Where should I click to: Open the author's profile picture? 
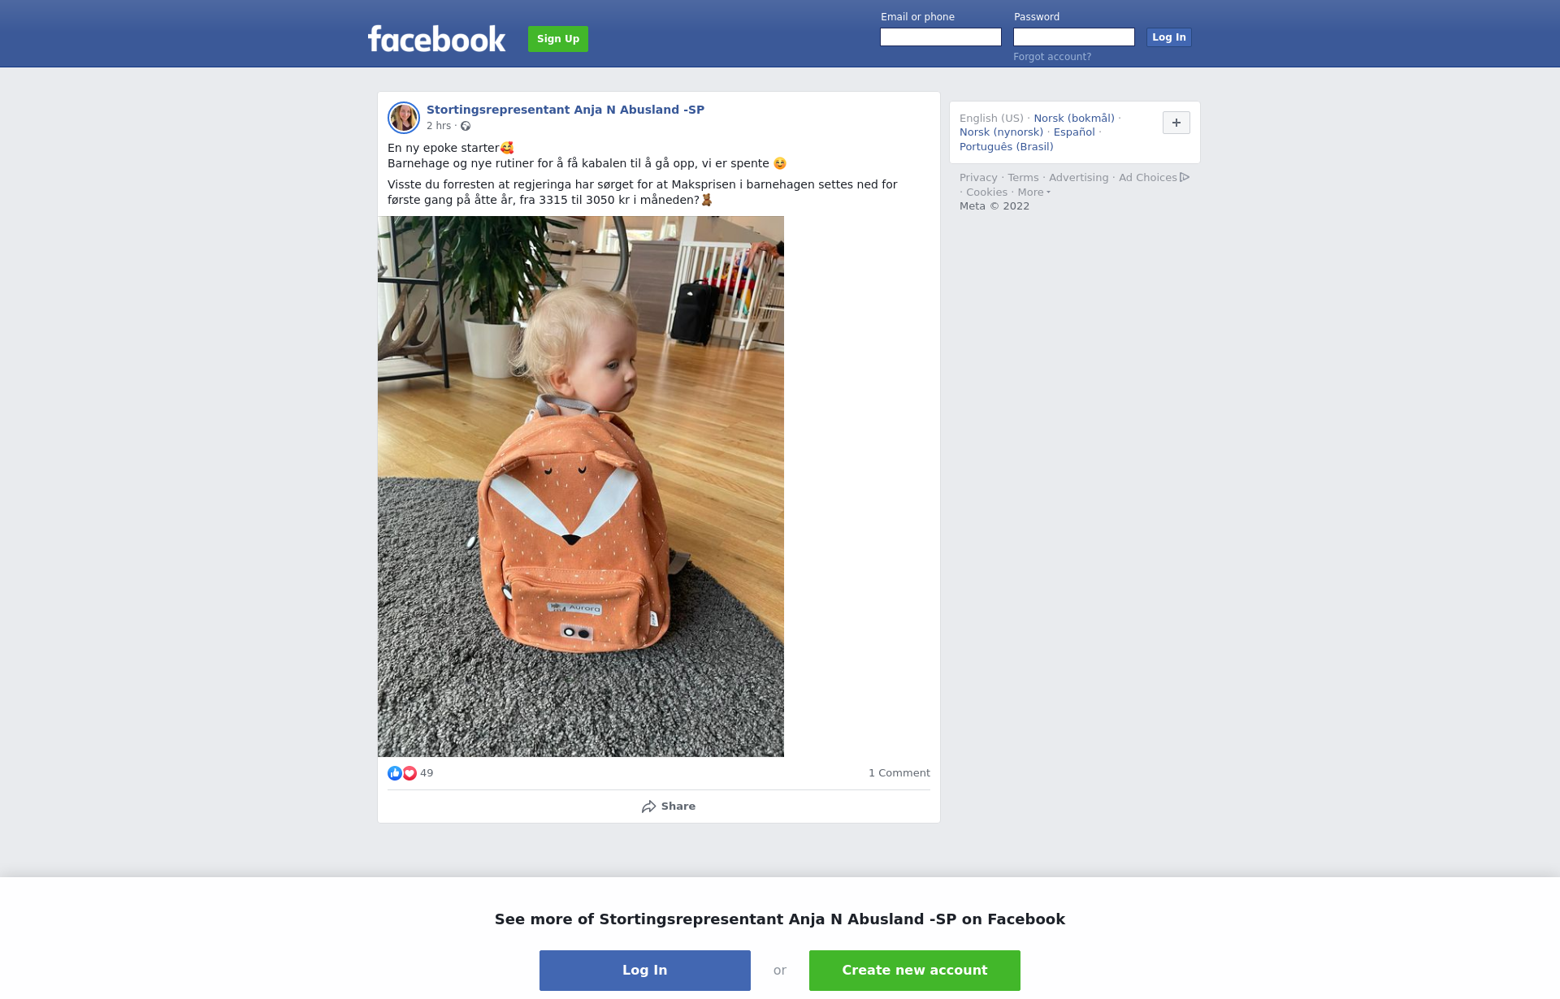click(404, 118)
